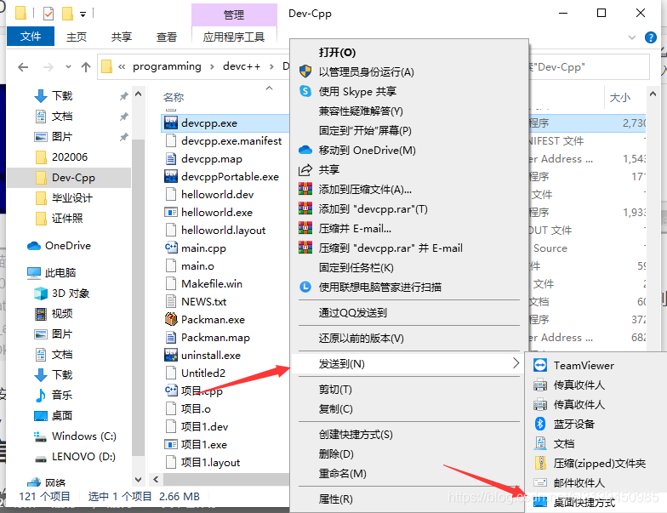This screenshot has width=667, height=513.
Task: Click the WinRAR icon beside Add to archive
Action: (305, 189)
